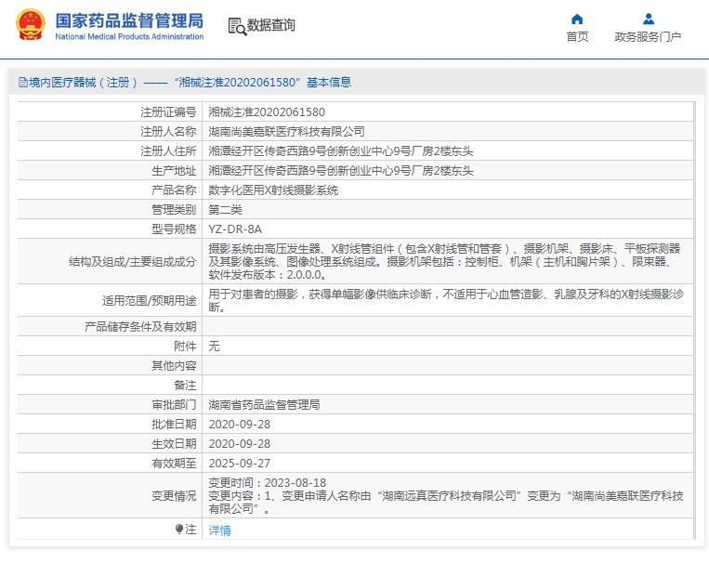Image resolution: width=709 pixels, height=563 pixels.
Task: Click the 注册人住所 address value
Action: (x=341, y=151)
